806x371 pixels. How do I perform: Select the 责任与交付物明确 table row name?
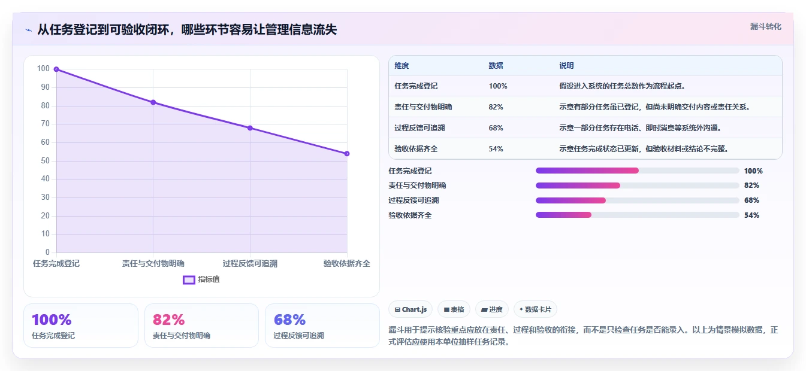(x=423, y=107)
